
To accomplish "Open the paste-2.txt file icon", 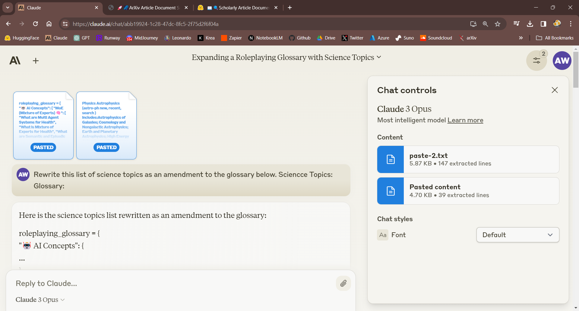I will [x=391, y=159].
